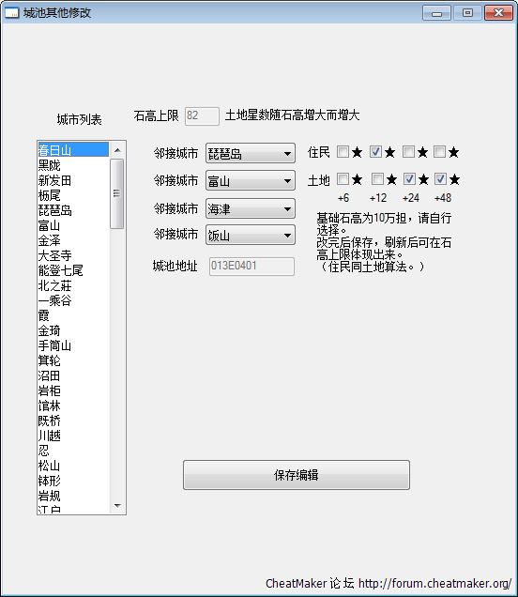Uncheck the +24 土地 star checkbox

[x=409, y=179]
